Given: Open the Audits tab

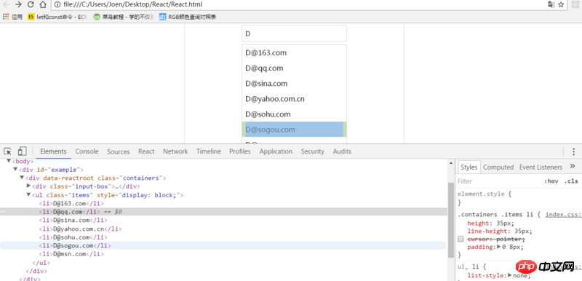Looking at the screenshot, I should click(342, 151).
